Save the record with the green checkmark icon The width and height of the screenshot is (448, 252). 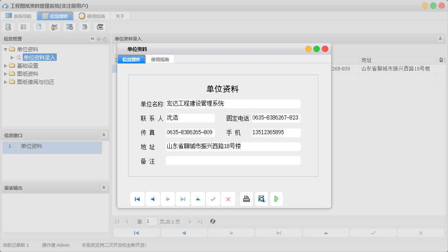coord(213,199)
